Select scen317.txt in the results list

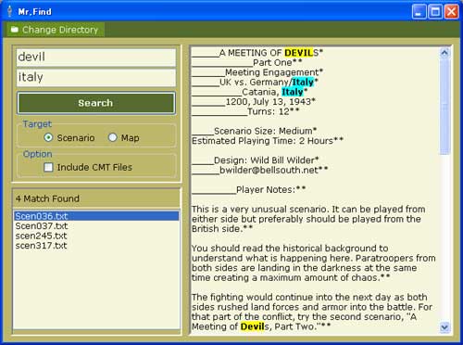click(x=96, y=246)
